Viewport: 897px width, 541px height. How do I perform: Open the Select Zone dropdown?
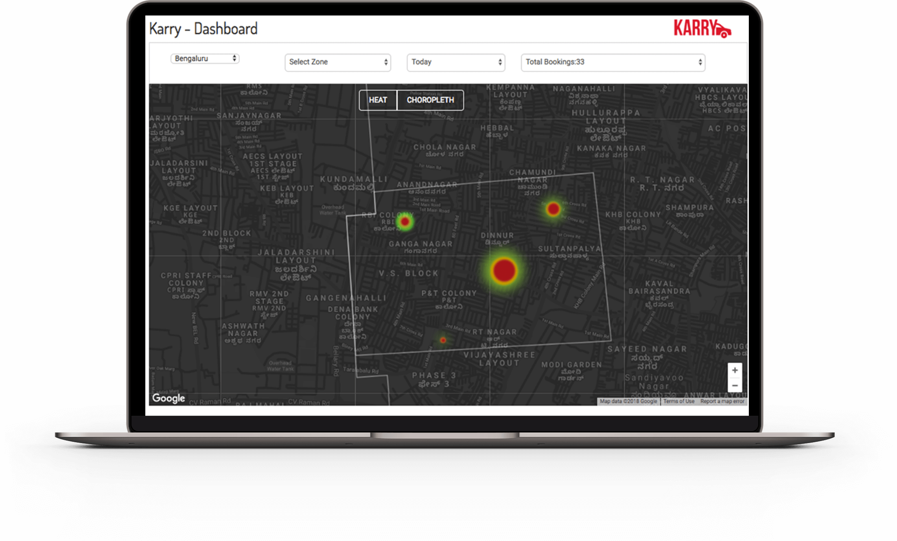coord(338,62)
